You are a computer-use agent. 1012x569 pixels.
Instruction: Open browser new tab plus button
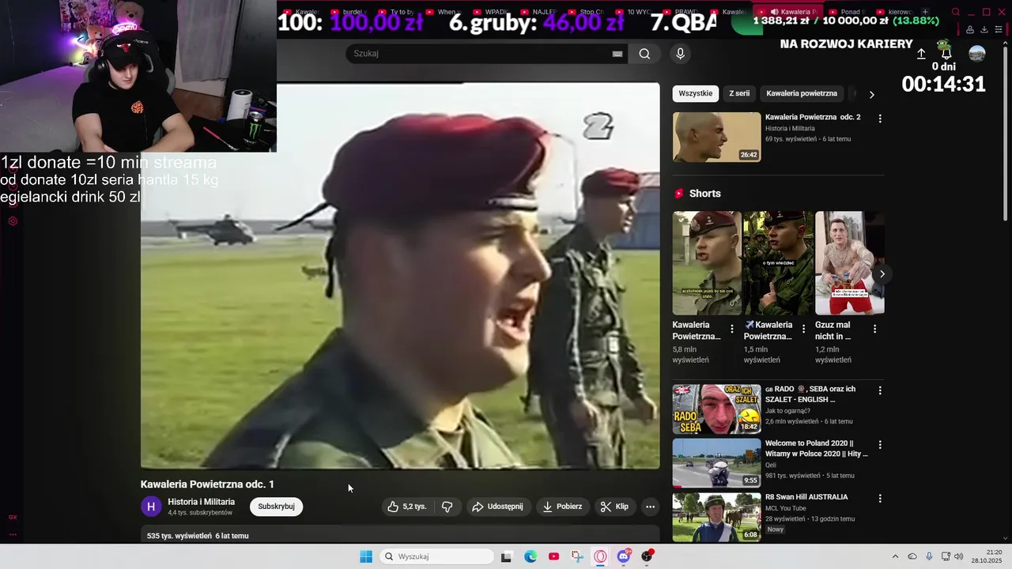pyautogui.click(x=925, y=12)
